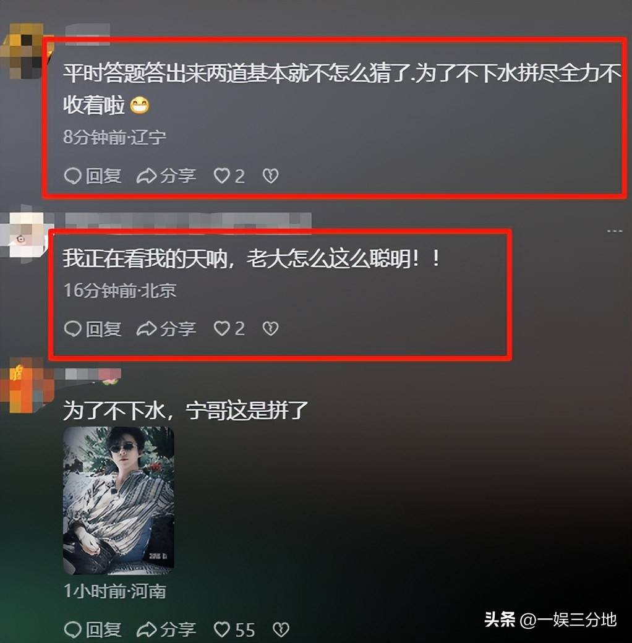Tap broken heart on Beijing comment

270,328
